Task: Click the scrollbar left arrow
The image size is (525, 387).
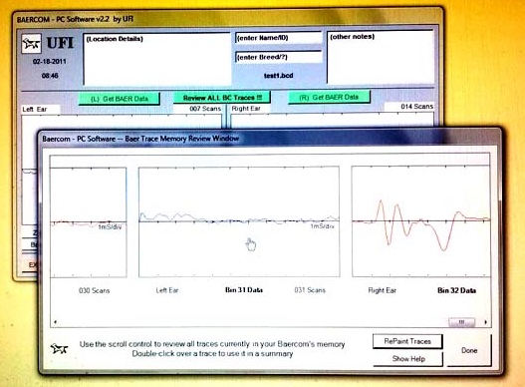Action: (55, 322)
